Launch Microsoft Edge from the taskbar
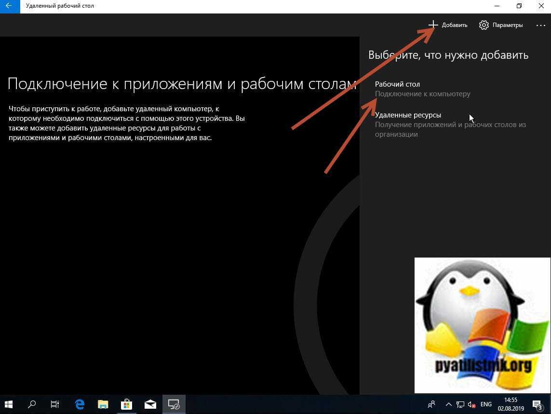The image size is (551, 414). click(80, 404)
